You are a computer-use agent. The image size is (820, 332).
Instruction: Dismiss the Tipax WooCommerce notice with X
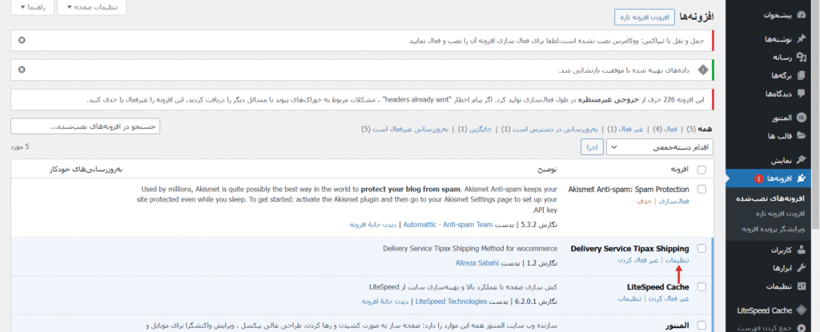point(22,40)
